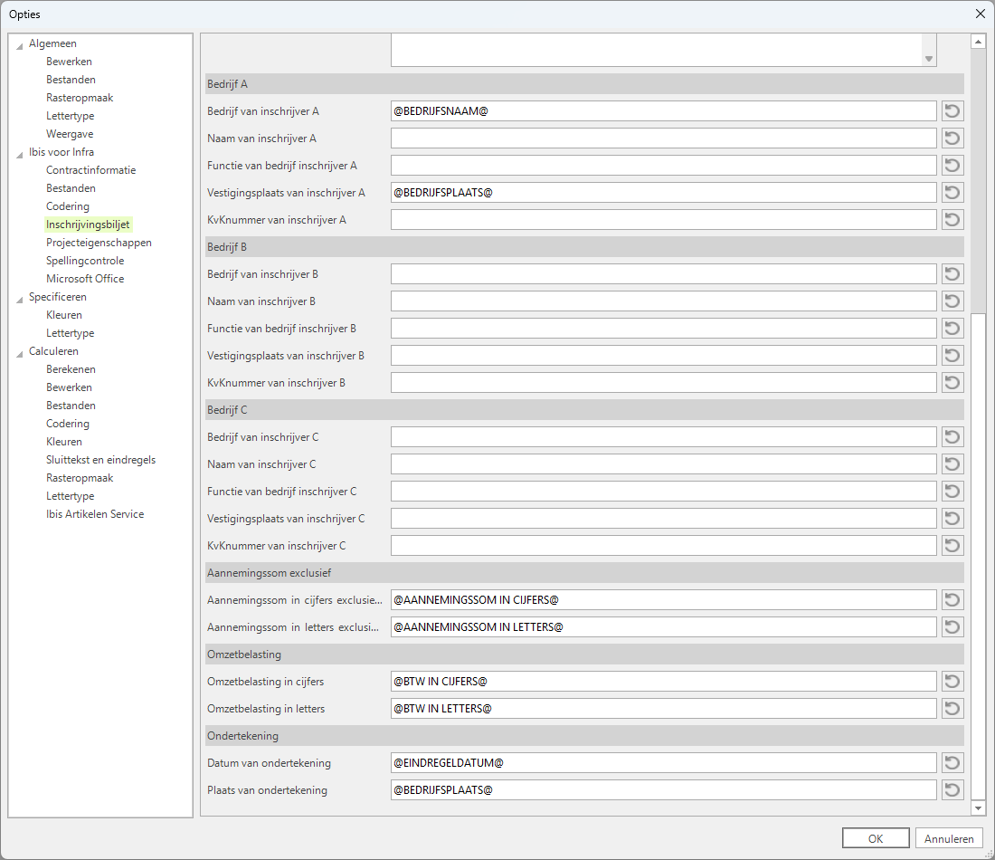Click reset icon for KvKnummer van inschrijver B
This screenshot has width=995, height=860.
952,383
